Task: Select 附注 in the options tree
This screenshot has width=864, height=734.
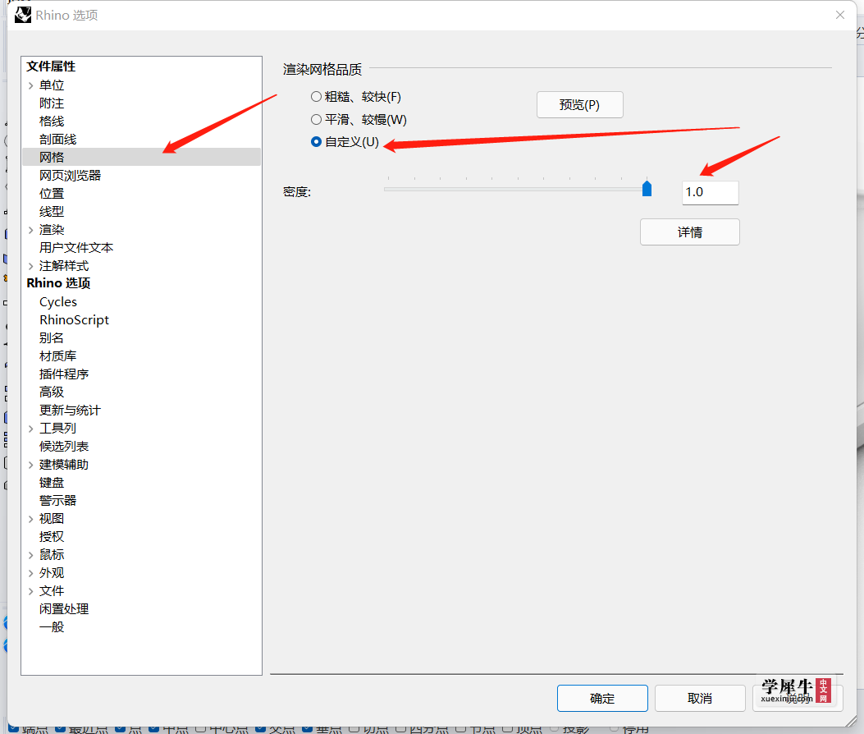Action: 52,103
